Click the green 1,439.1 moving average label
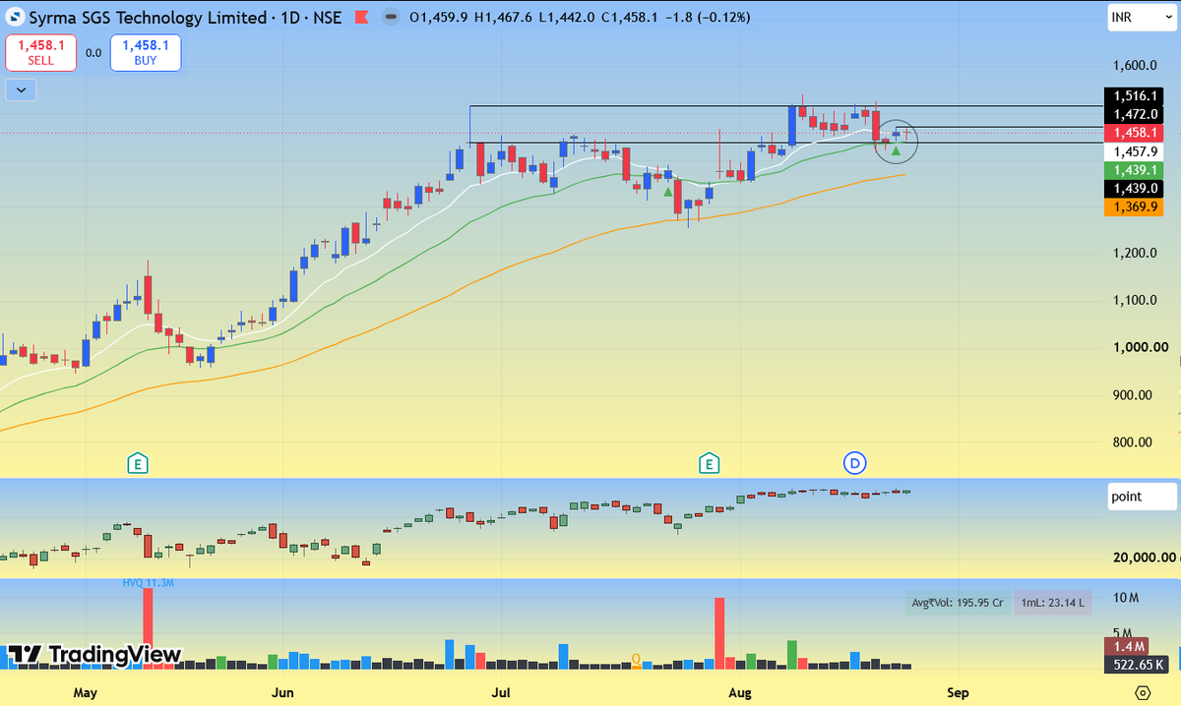Screen dimensions: 1181x706 tap(1135, 170)
